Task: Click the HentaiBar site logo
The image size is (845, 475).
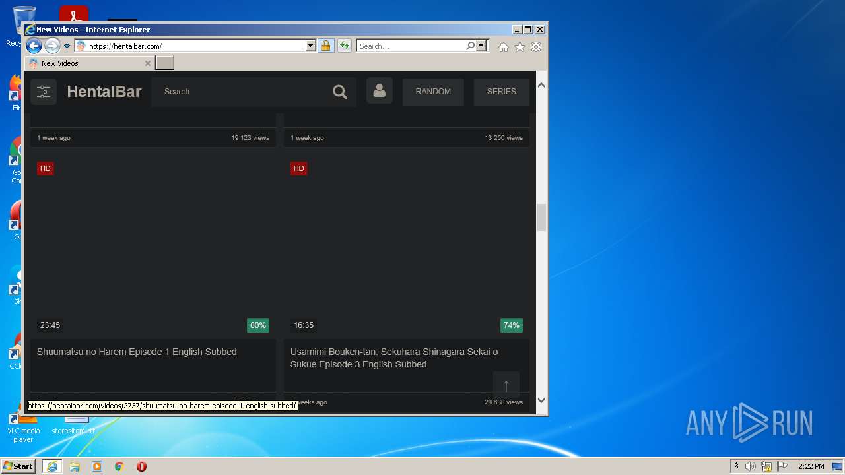Action: tap(104, 92)
